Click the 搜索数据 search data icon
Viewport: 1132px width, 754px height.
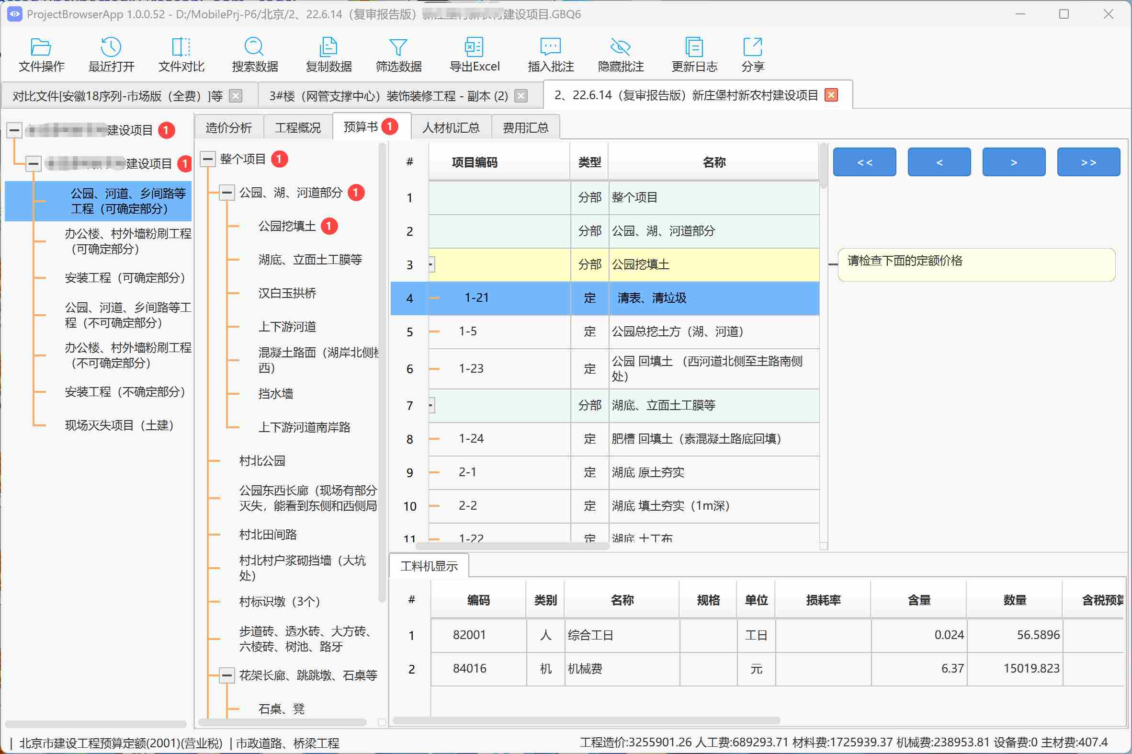point(255,54)
